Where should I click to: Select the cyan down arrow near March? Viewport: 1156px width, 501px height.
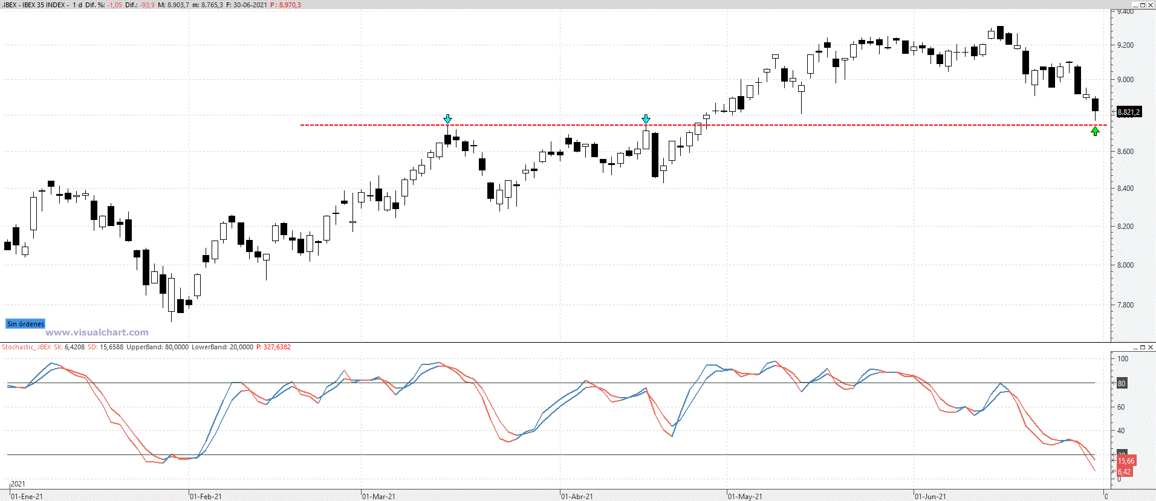coord(447,118)
